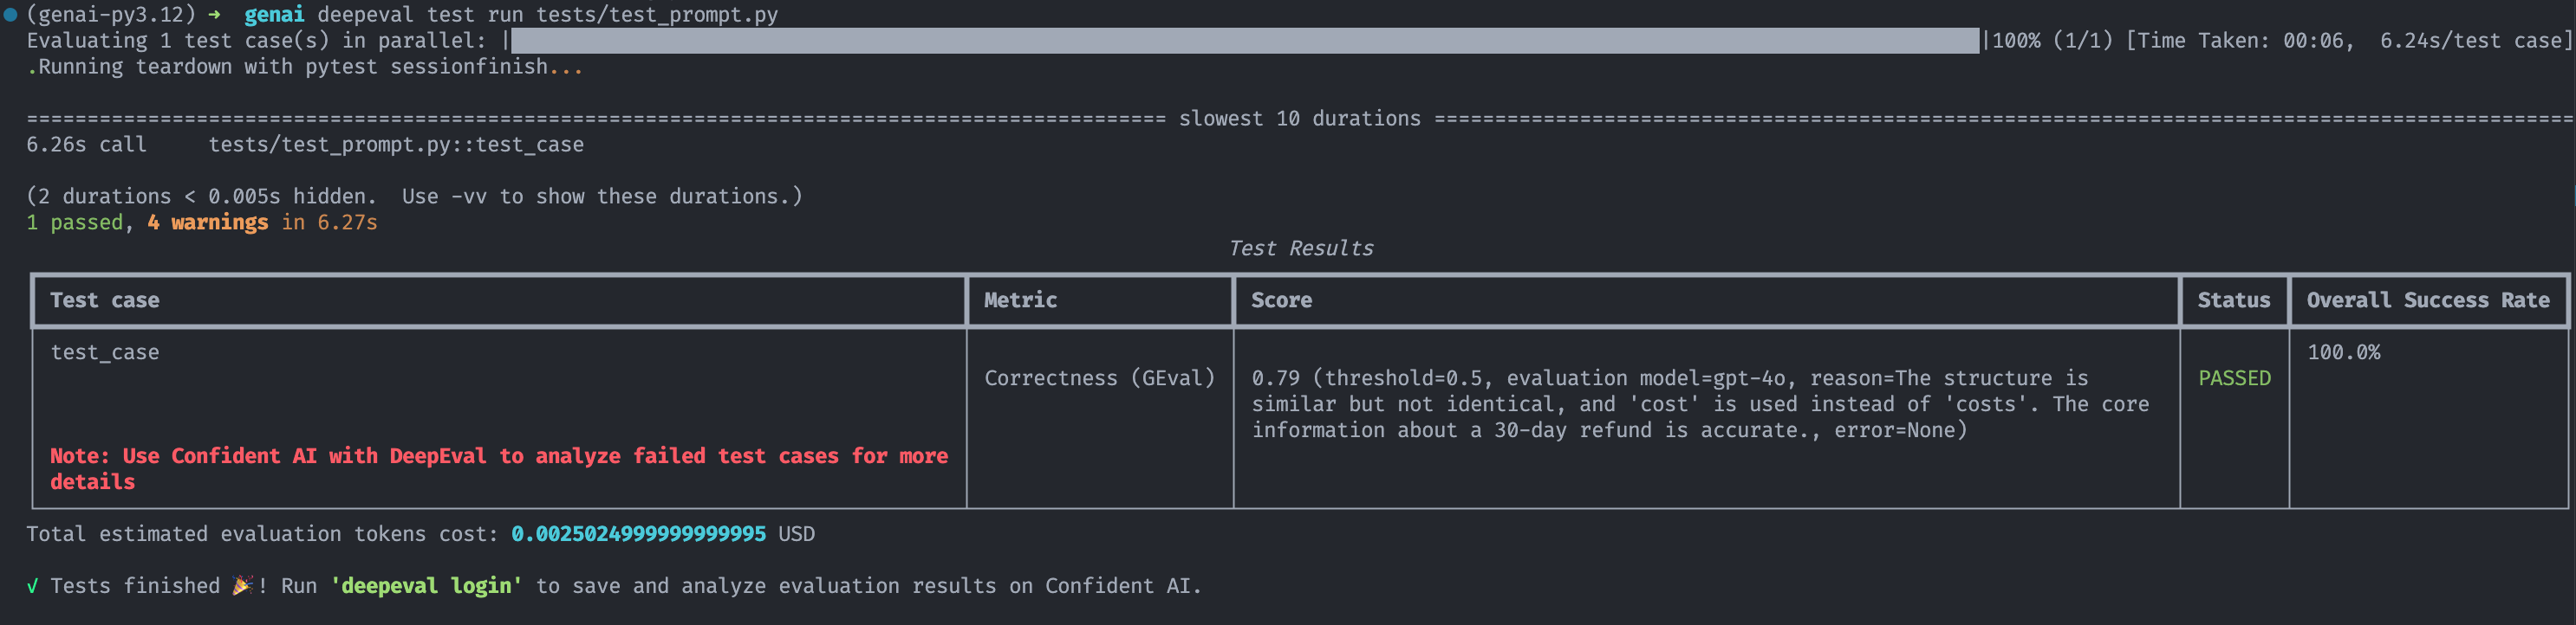Screen dimensions: 2576x625
Task: Click the completed evaluation progress bar
Action: [x=1244, y=41]
